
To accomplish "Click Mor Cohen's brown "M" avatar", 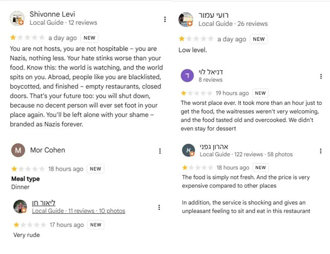I will pyautogui.click(x=18, y=150).
